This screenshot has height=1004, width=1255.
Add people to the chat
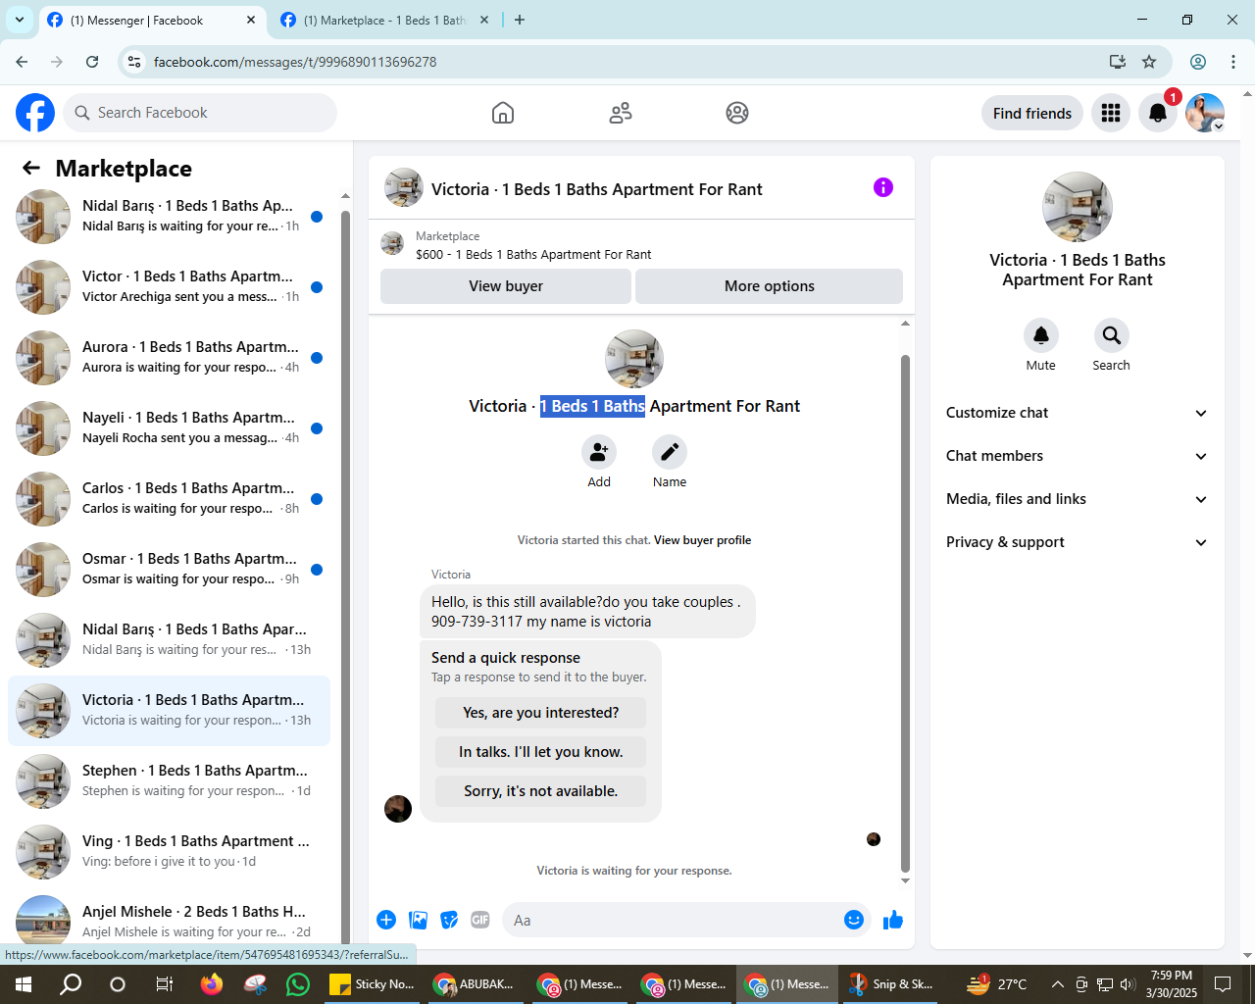[x=599, y=452]
